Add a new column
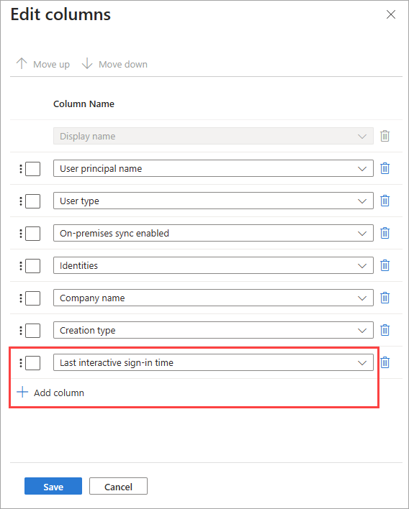This screenshot has height=509, width=409. tap(50, 393)
